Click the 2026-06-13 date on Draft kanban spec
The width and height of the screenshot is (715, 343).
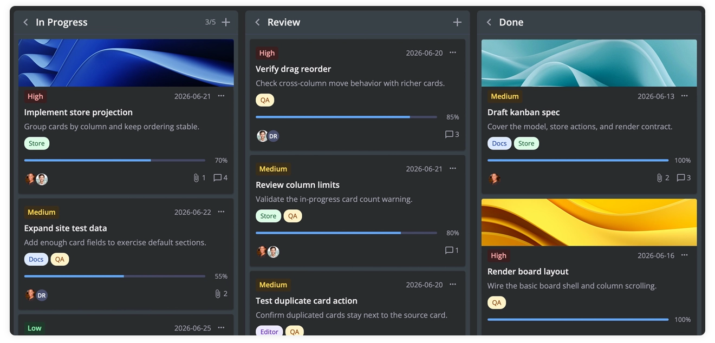(x=656, y=96)
